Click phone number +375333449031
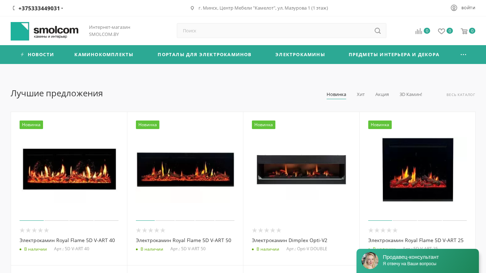 tap(39, 8)
